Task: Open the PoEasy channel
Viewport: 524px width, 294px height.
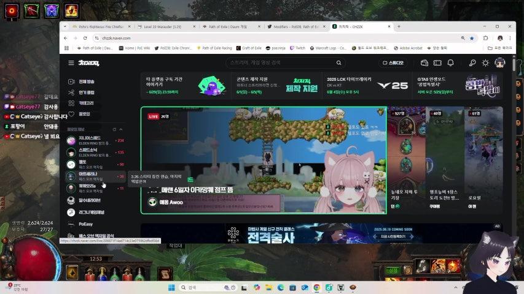Action: (x=95, y=224)
